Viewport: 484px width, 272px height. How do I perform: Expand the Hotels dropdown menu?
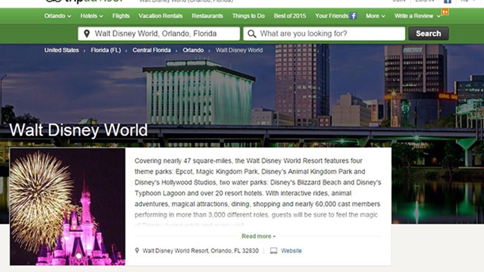[x=92, y=16]
